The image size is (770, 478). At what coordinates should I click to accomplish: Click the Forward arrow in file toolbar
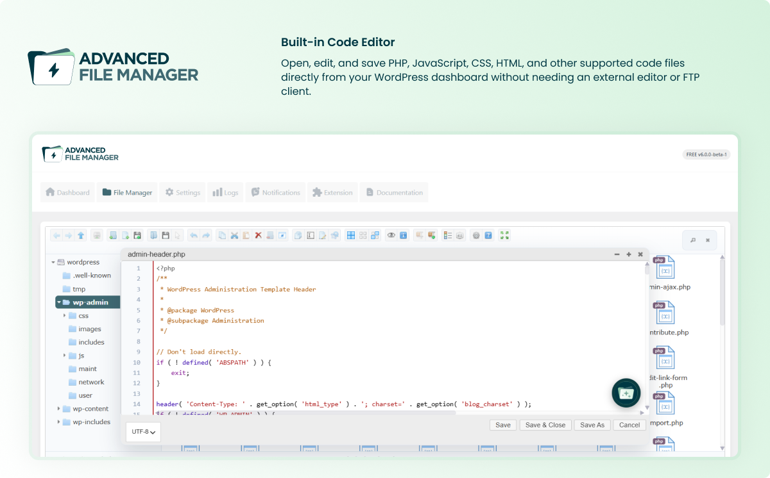69,235
